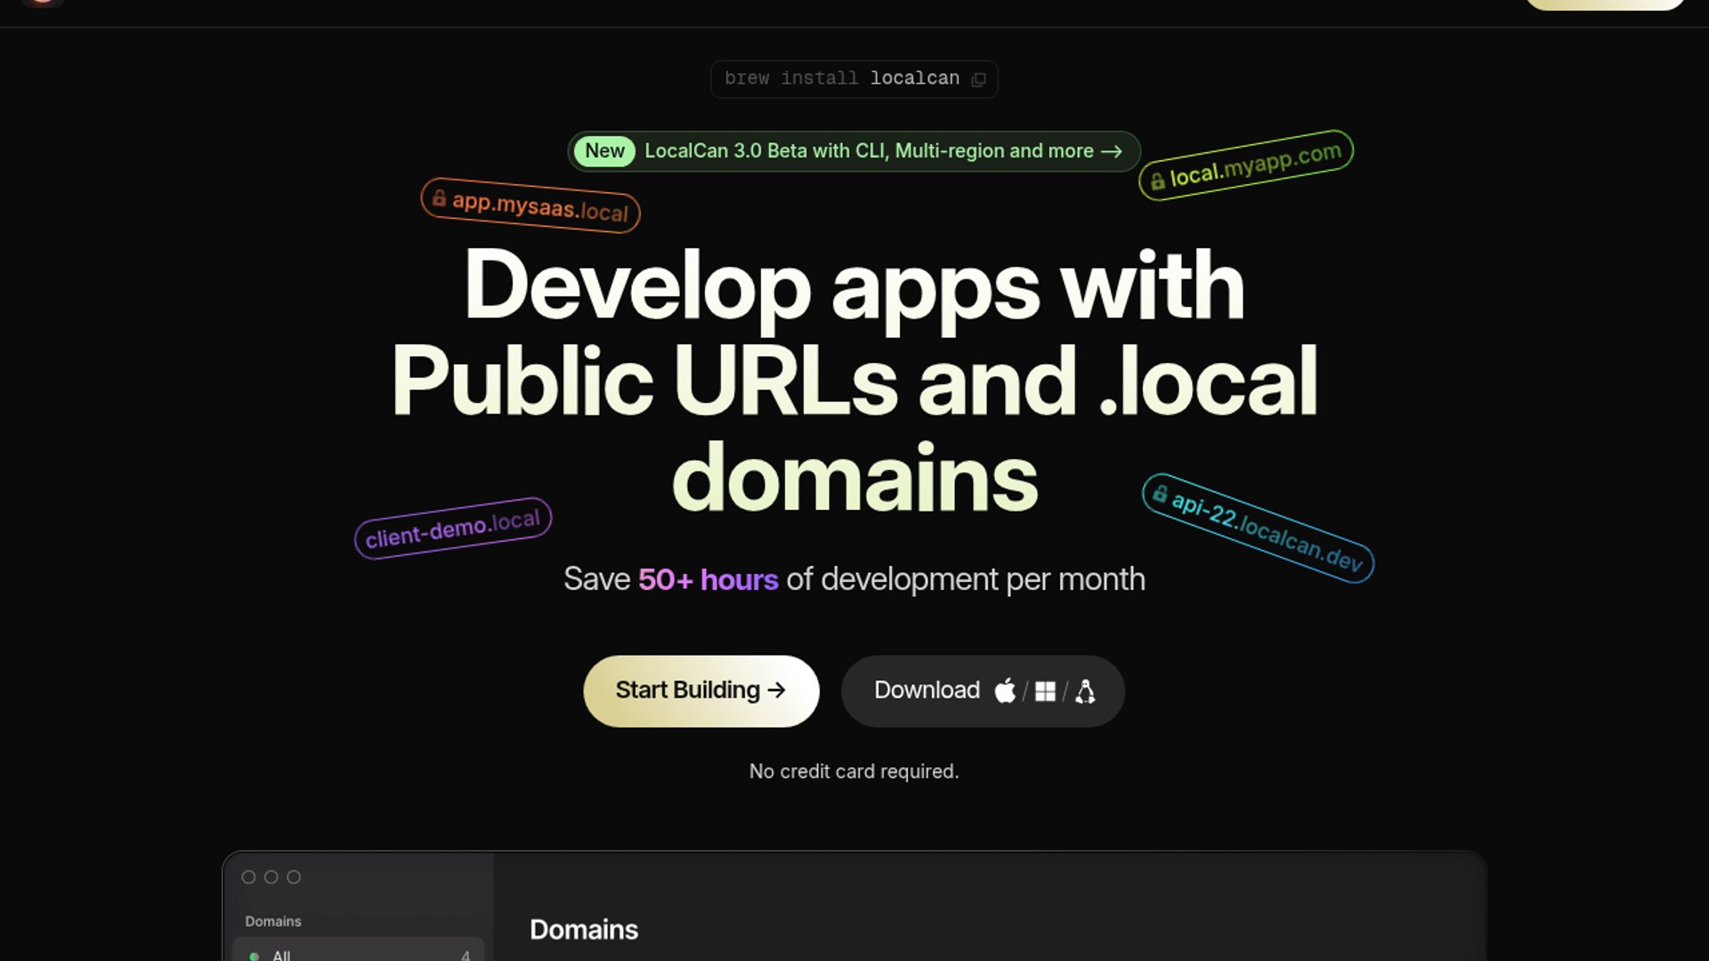Click the "No credit card required." text
This screenshot has width=1709, height=961.
pos(854,771)
